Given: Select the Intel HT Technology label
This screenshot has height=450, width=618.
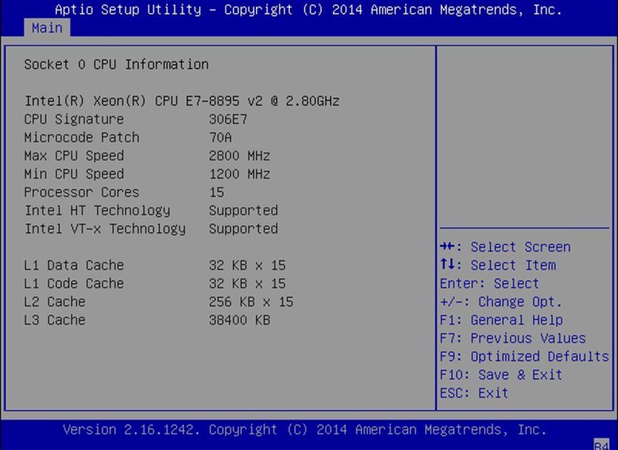Looking at the screenshot, I should (x=97, y=211).
